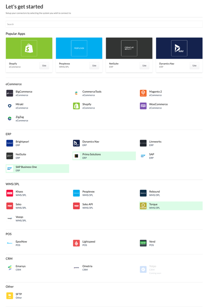205x307 pixels.
Task: Use the NetSuite popular app
Action: point(145,66)
